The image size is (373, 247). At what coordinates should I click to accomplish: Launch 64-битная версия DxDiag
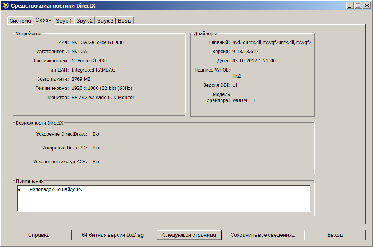tap(113, 235)
